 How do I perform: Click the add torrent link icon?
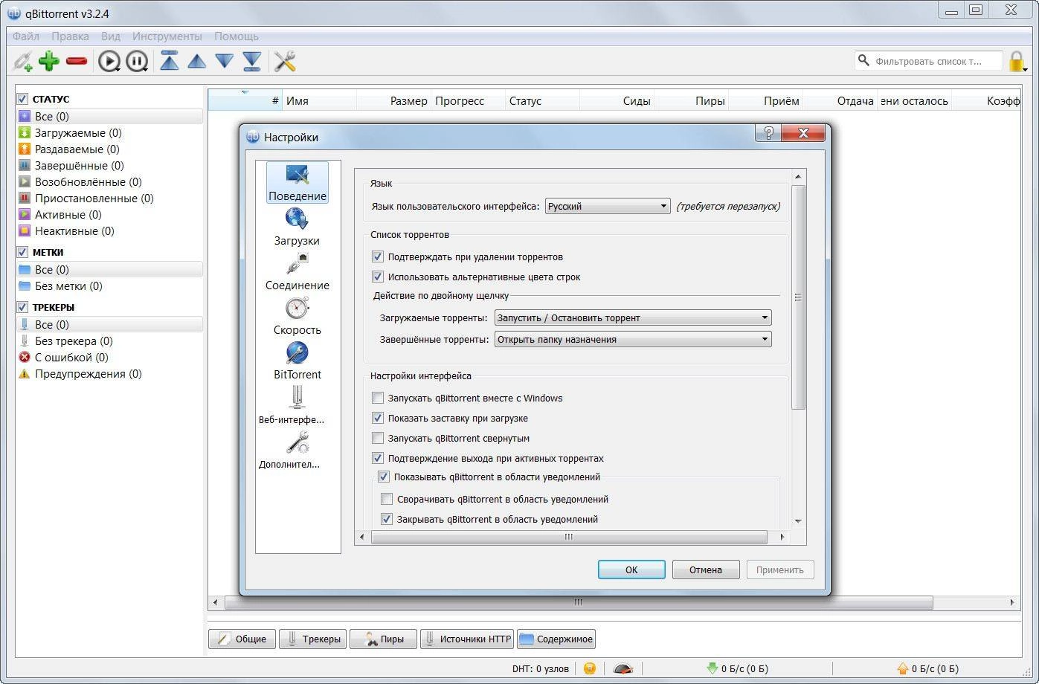point(23,61)
